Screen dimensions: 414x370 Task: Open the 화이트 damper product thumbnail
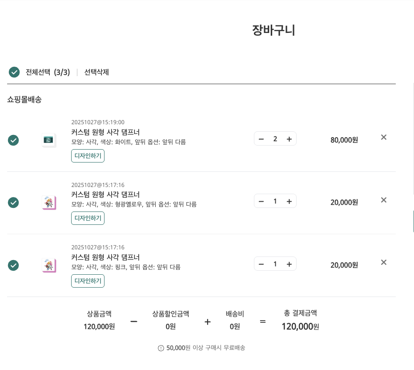click(x=48, y=140)
